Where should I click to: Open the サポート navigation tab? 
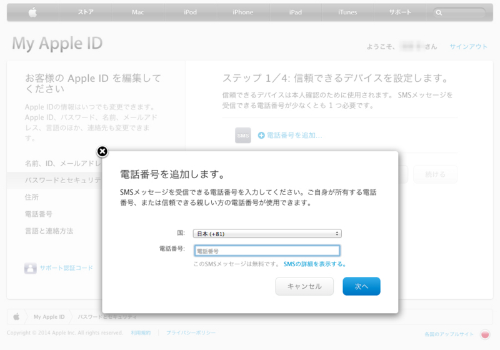pyautogui.click(x=400, y=12)
